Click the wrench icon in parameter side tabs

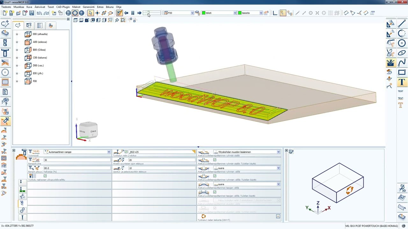22,218
